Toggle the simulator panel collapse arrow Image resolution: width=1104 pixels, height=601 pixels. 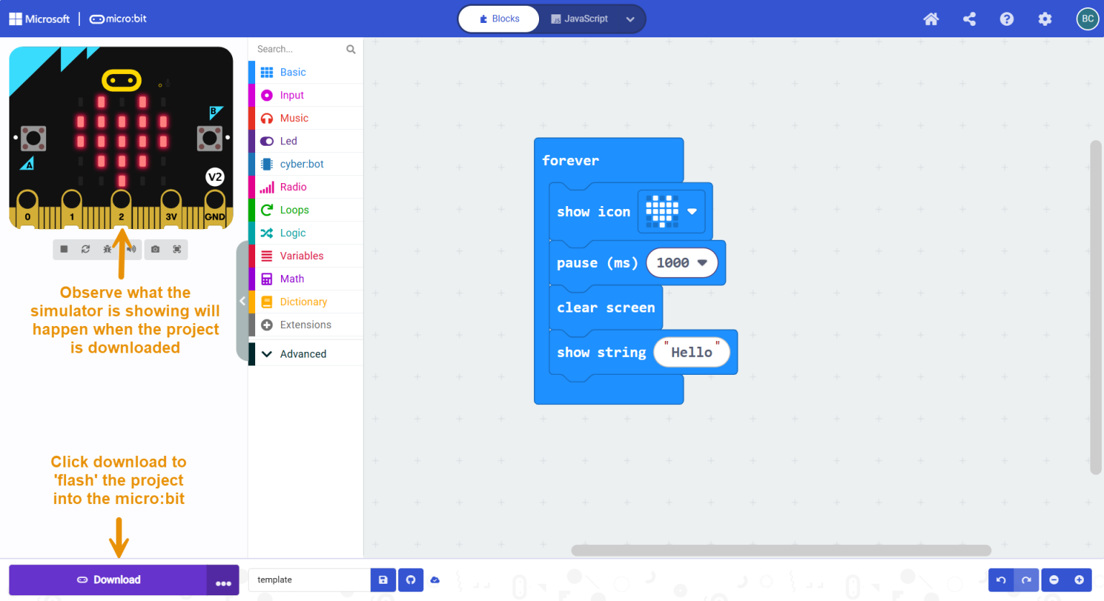coord(243,301)
